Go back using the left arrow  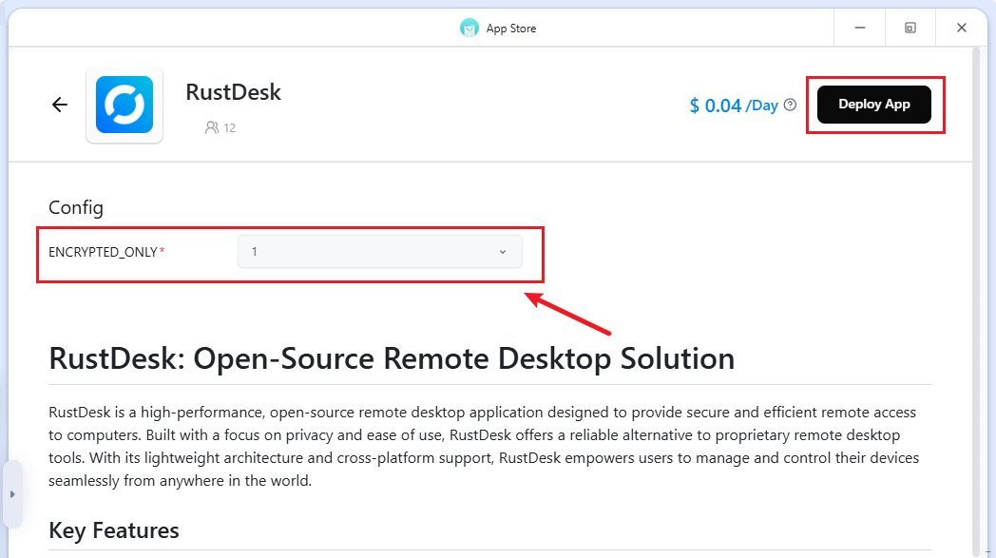[x=60, y=105]
